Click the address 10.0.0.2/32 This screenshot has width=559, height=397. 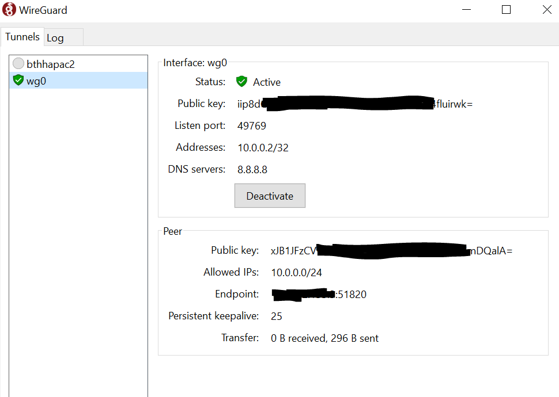[263, 148]
